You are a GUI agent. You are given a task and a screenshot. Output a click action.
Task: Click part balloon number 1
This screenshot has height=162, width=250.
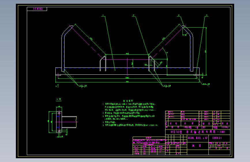click(103, 15)
